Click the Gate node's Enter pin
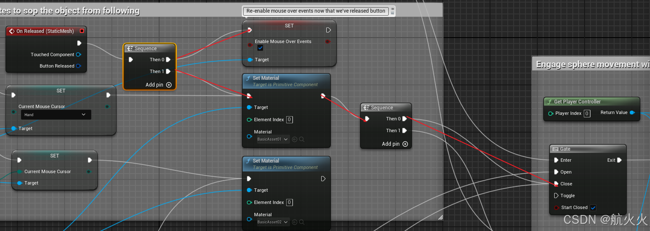Image resolution: width=650 pixels, height=231 pixels. tap(556, 160)
